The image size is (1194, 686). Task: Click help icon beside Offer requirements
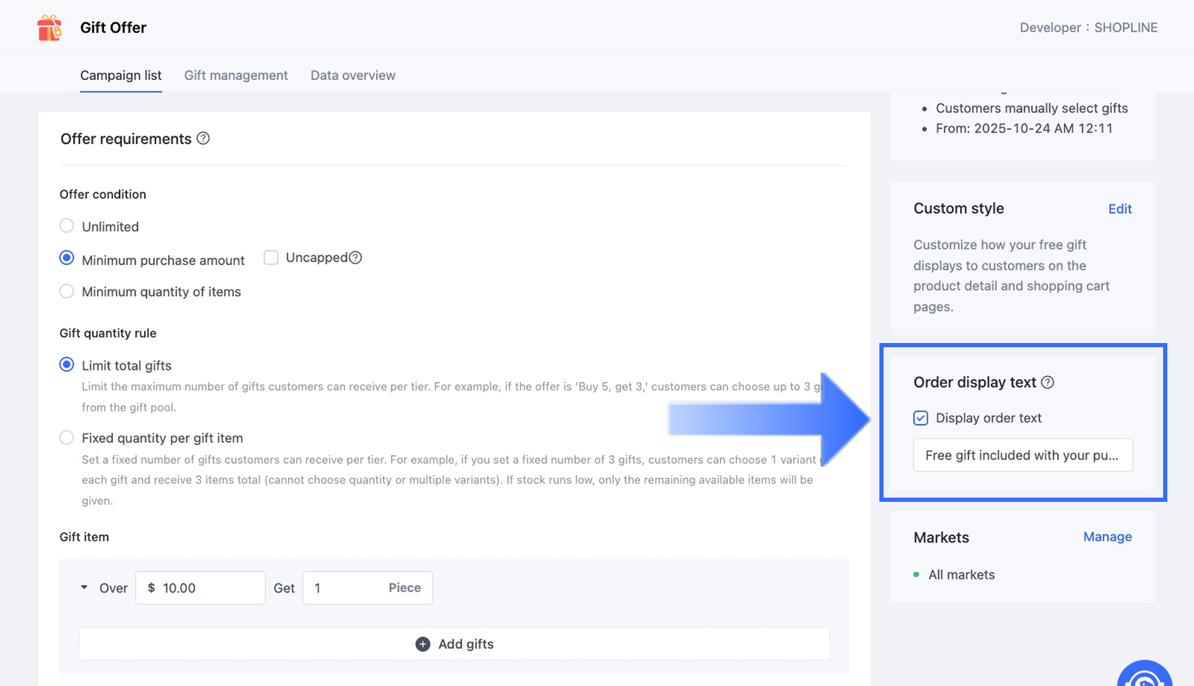tap(203, 138)
